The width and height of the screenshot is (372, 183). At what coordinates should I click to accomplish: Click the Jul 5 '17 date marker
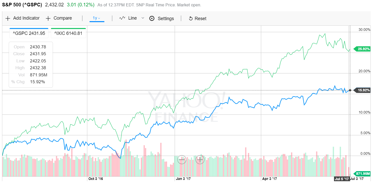click(x=342, y=179)
